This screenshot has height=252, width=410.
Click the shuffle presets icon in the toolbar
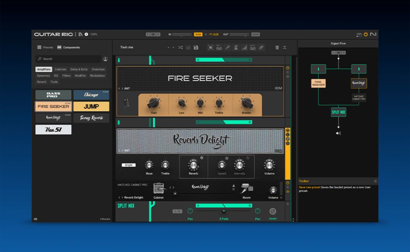[x=180, y=47]
